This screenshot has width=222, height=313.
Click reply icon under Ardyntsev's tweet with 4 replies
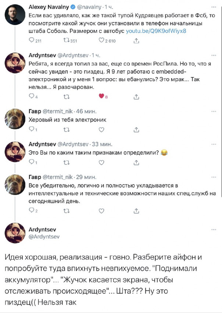(32, 97)
